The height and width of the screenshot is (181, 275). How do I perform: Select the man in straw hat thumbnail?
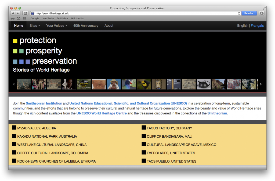pos(114,84)
